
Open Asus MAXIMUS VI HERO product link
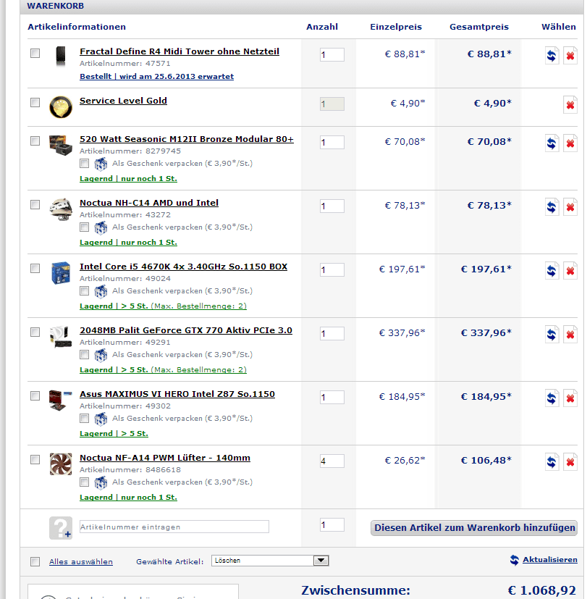177,395
